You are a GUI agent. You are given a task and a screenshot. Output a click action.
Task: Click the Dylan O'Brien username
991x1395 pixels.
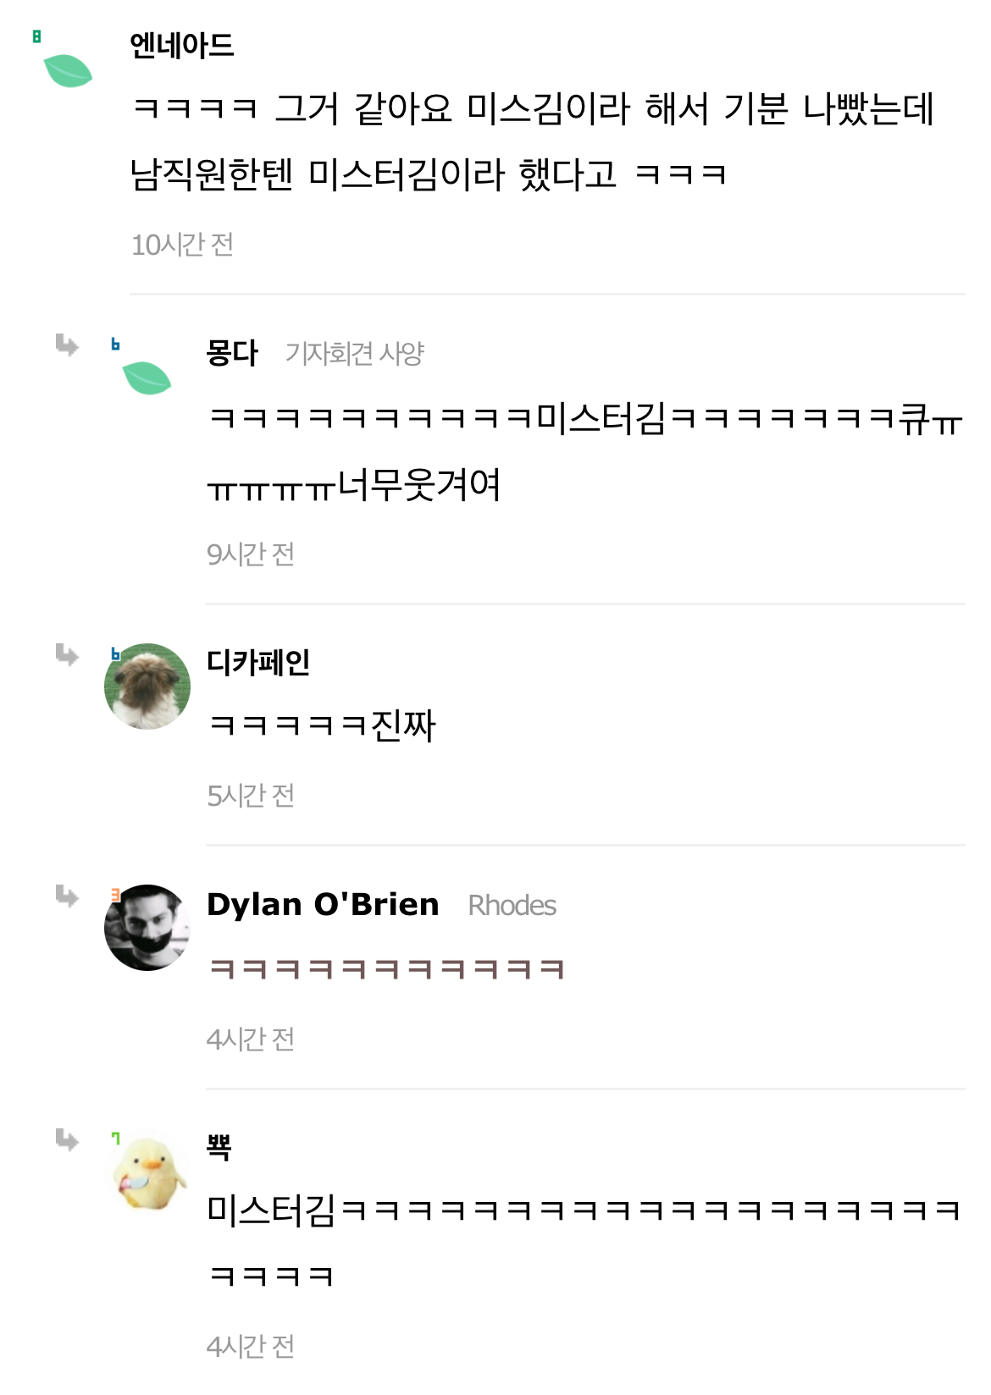pyautogui.click(x=323, y=904)
